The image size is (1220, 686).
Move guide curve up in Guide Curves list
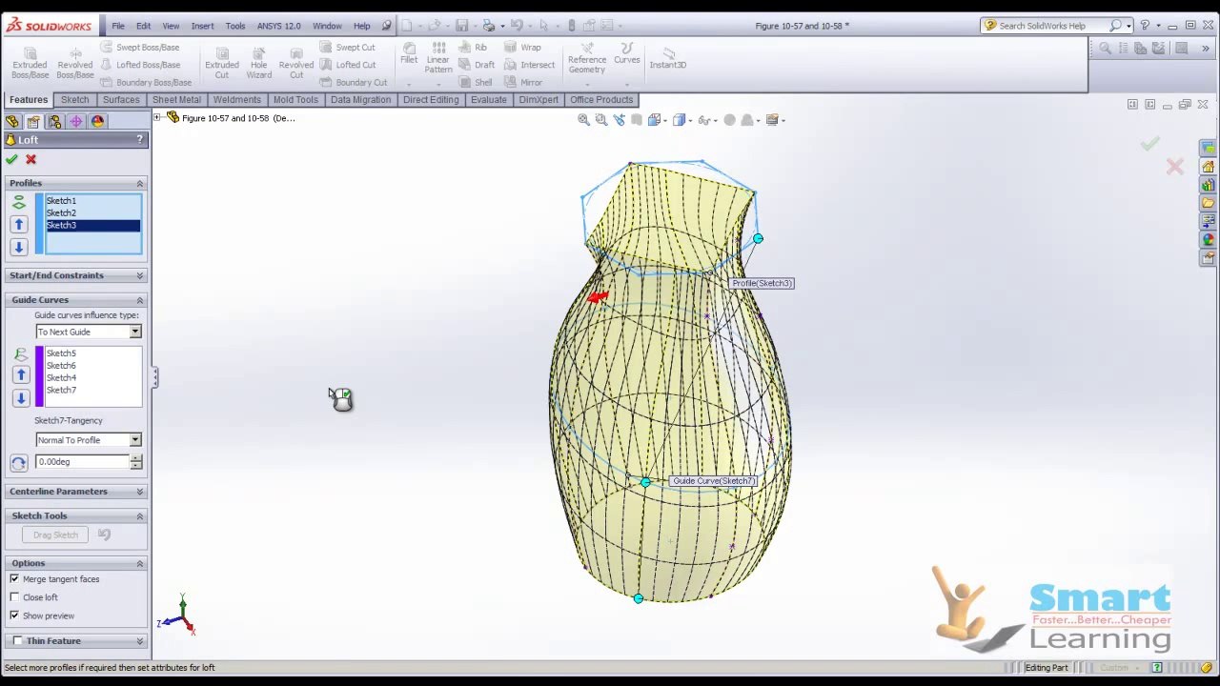[21, 374]
